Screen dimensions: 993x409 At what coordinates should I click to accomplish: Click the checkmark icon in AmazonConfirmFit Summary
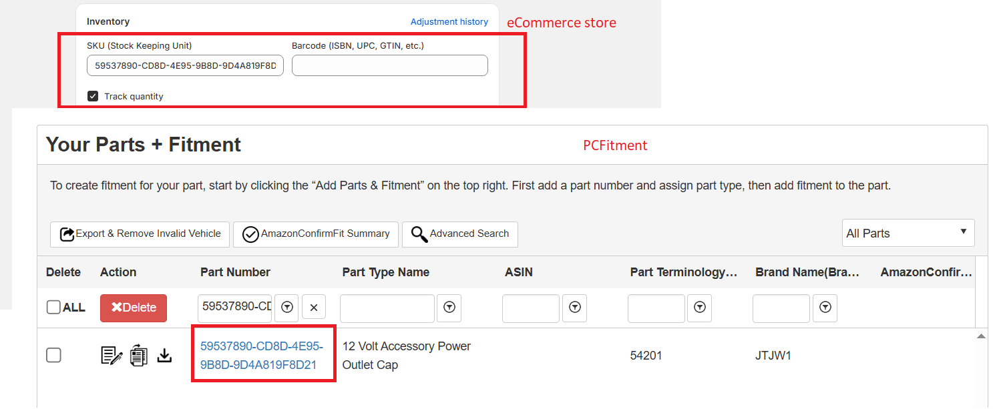(250, 234)
